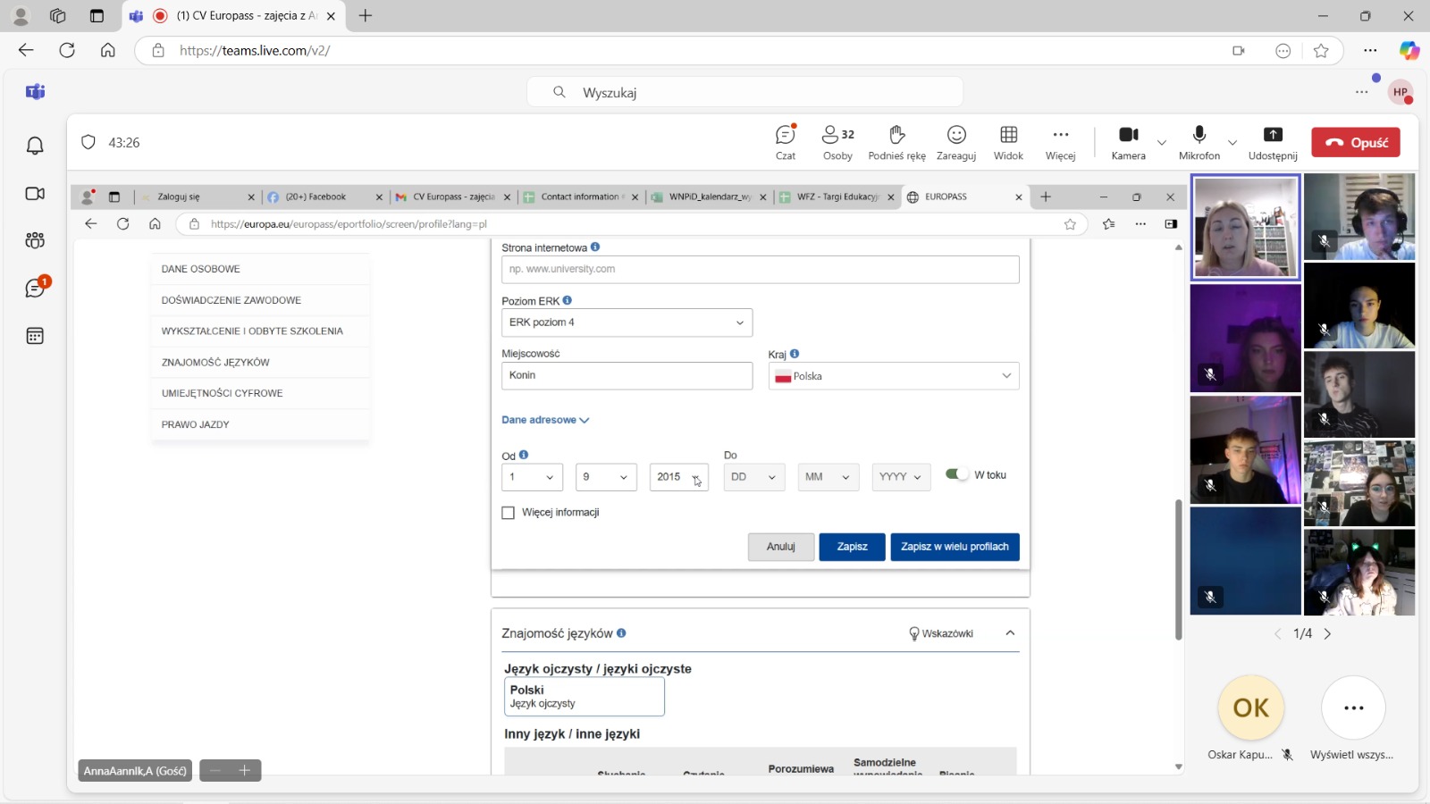Collapse the Znajomość języków section
The width and height of the screenshot is (1430, 804).
1010,632
